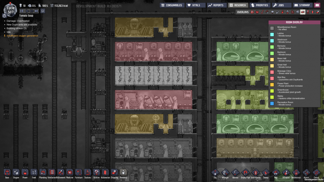Toggle the Light bulb overlay

point(272,12)
